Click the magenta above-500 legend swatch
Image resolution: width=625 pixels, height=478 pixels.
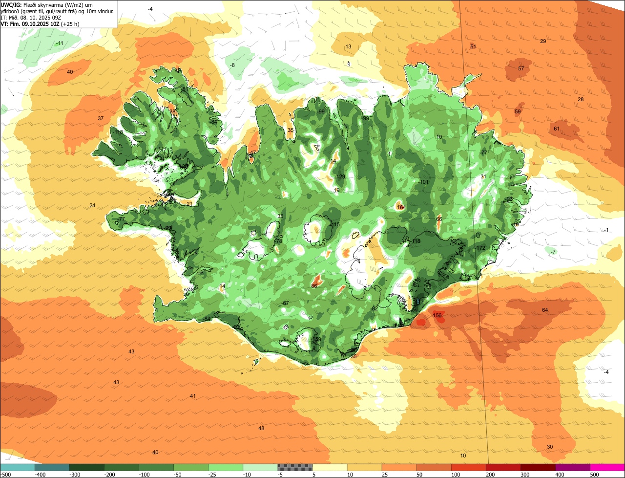pos(607,468)
